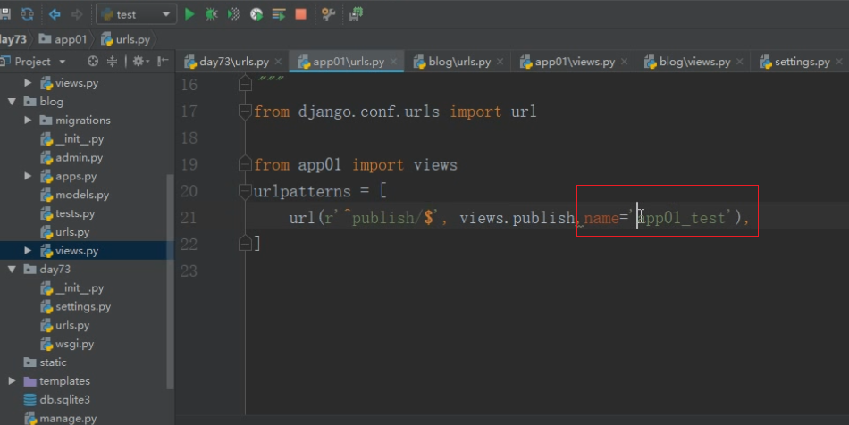The image size is (849, 425).
Task: Close the app01\urls.py tab
Action: tap(393, 62)
